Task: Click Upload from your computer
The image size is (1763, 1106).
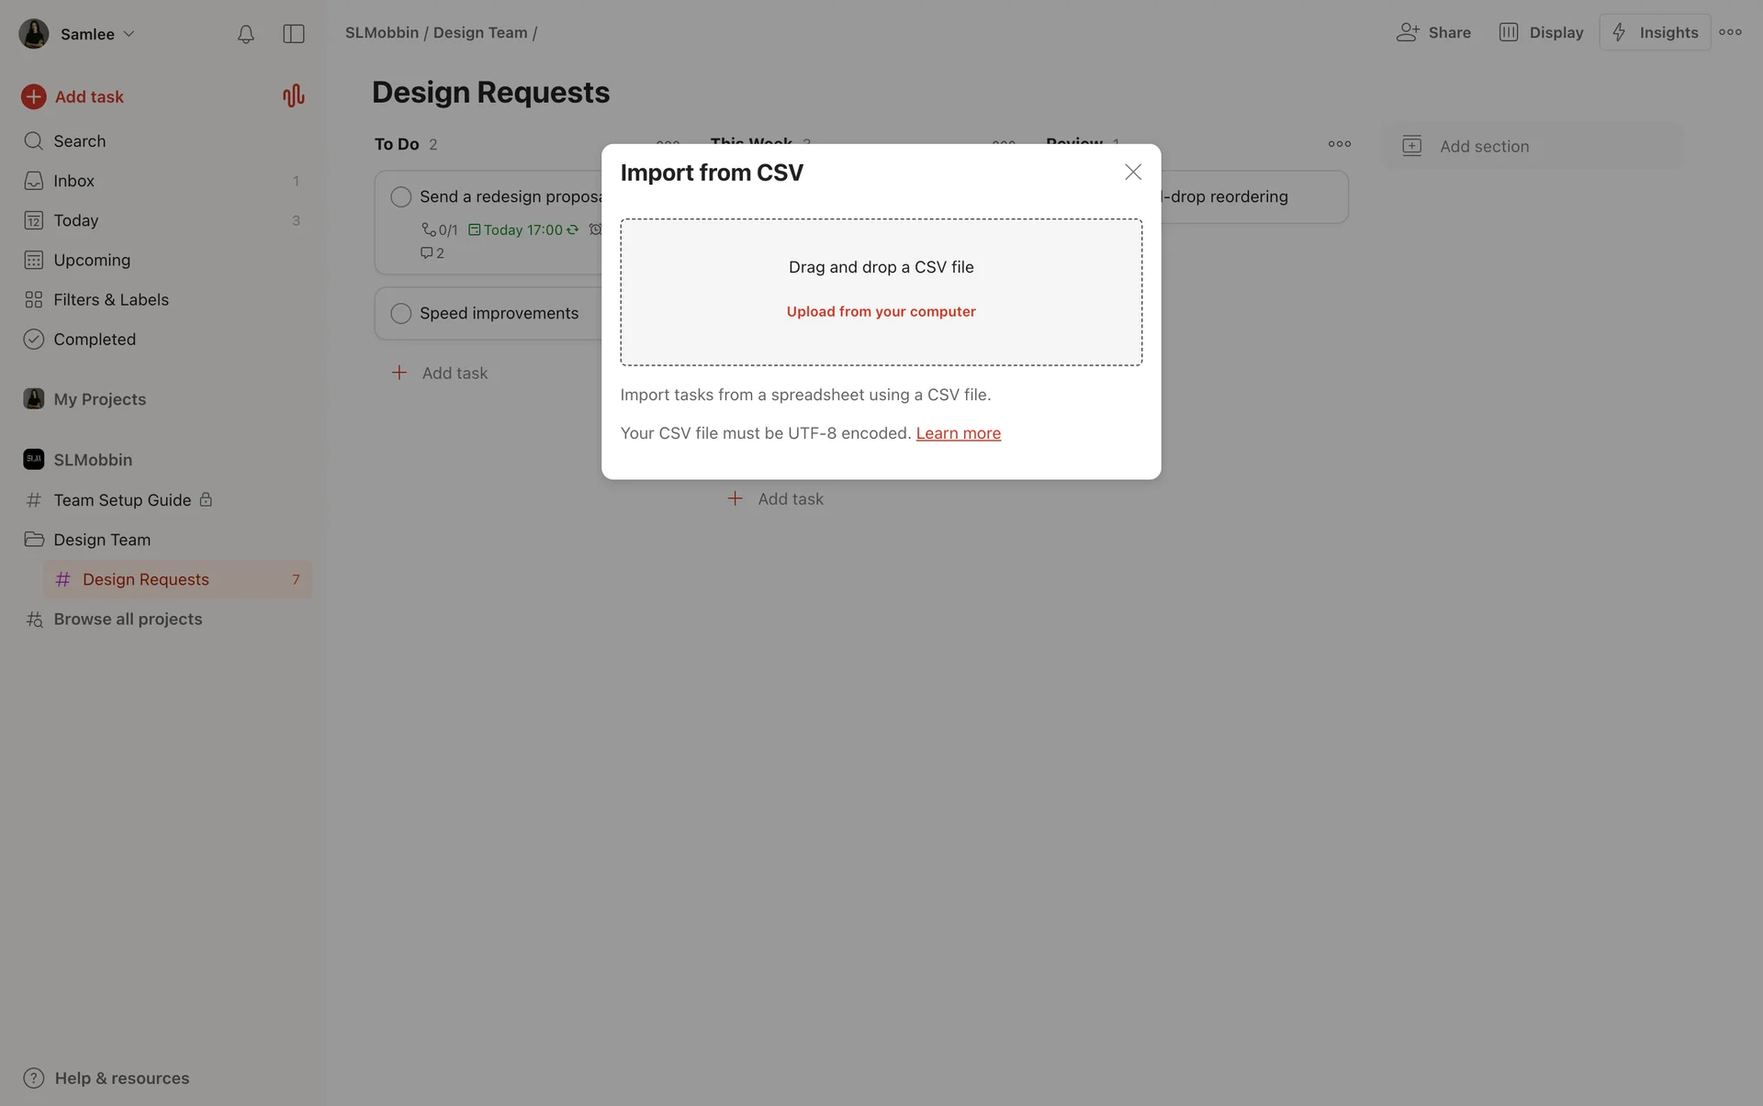Action: 881,311
